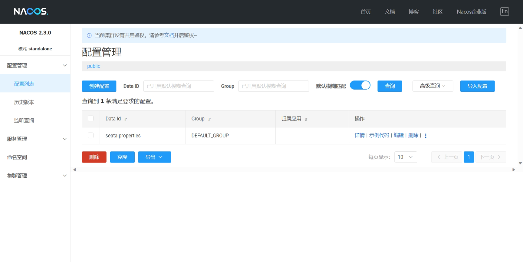Click the NACOS 2.3.0 version label
The image size is (523, 262).
pyautogui.click(x=35, y=33)
